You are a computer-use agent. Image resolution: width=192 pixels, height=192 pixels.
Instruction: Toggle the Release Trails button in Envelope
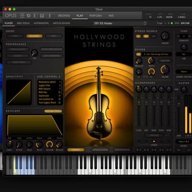53,111
